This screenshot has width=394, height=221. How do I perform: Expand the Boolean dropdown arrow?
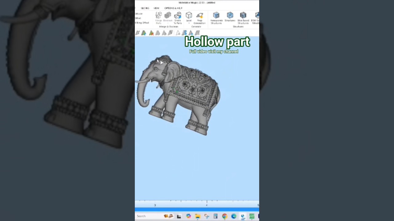(168, 23)
